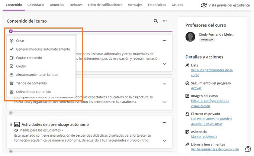Click the Imagen del curso icon
Screen dimensions: 254x156
tap(187, 96)
